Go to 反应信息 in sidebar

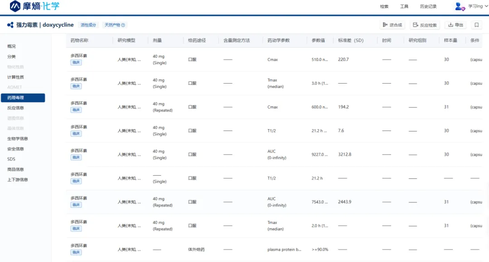(15, 108)
